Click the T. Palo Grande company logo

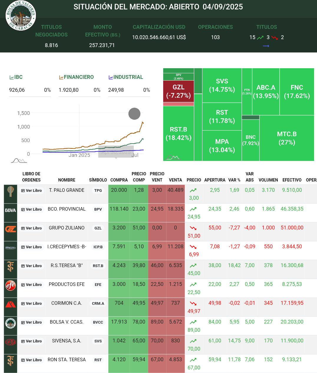pyautogui.click(x=11, y=192)
